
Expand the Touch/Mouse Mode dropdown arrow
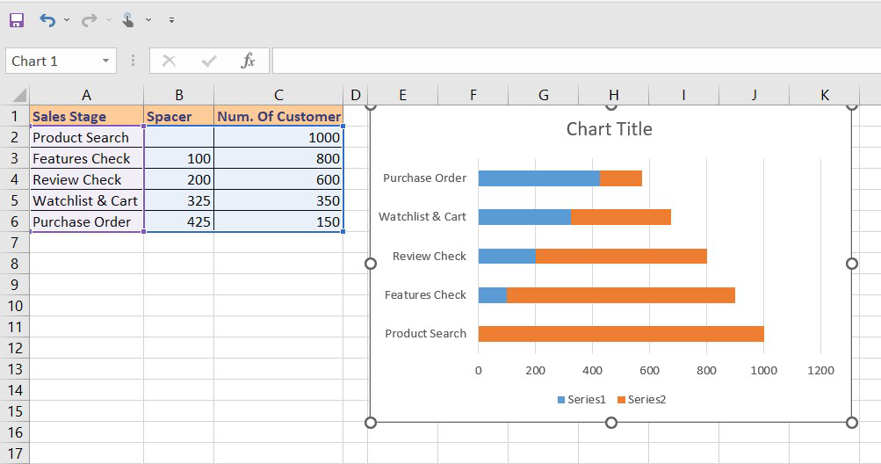[x=148, y=19]
